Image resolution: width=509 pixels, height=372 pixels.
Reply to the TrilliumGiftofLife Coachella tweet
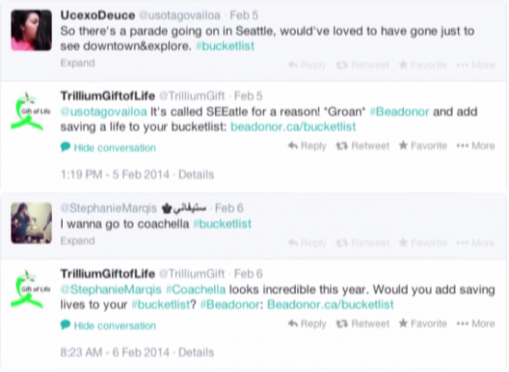[307, 324]
